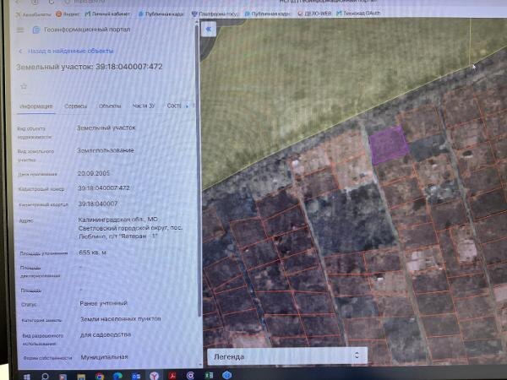Open the Яндекс bookmark
The width and height of the screenshot is (507, 380).
pos(68,14)
